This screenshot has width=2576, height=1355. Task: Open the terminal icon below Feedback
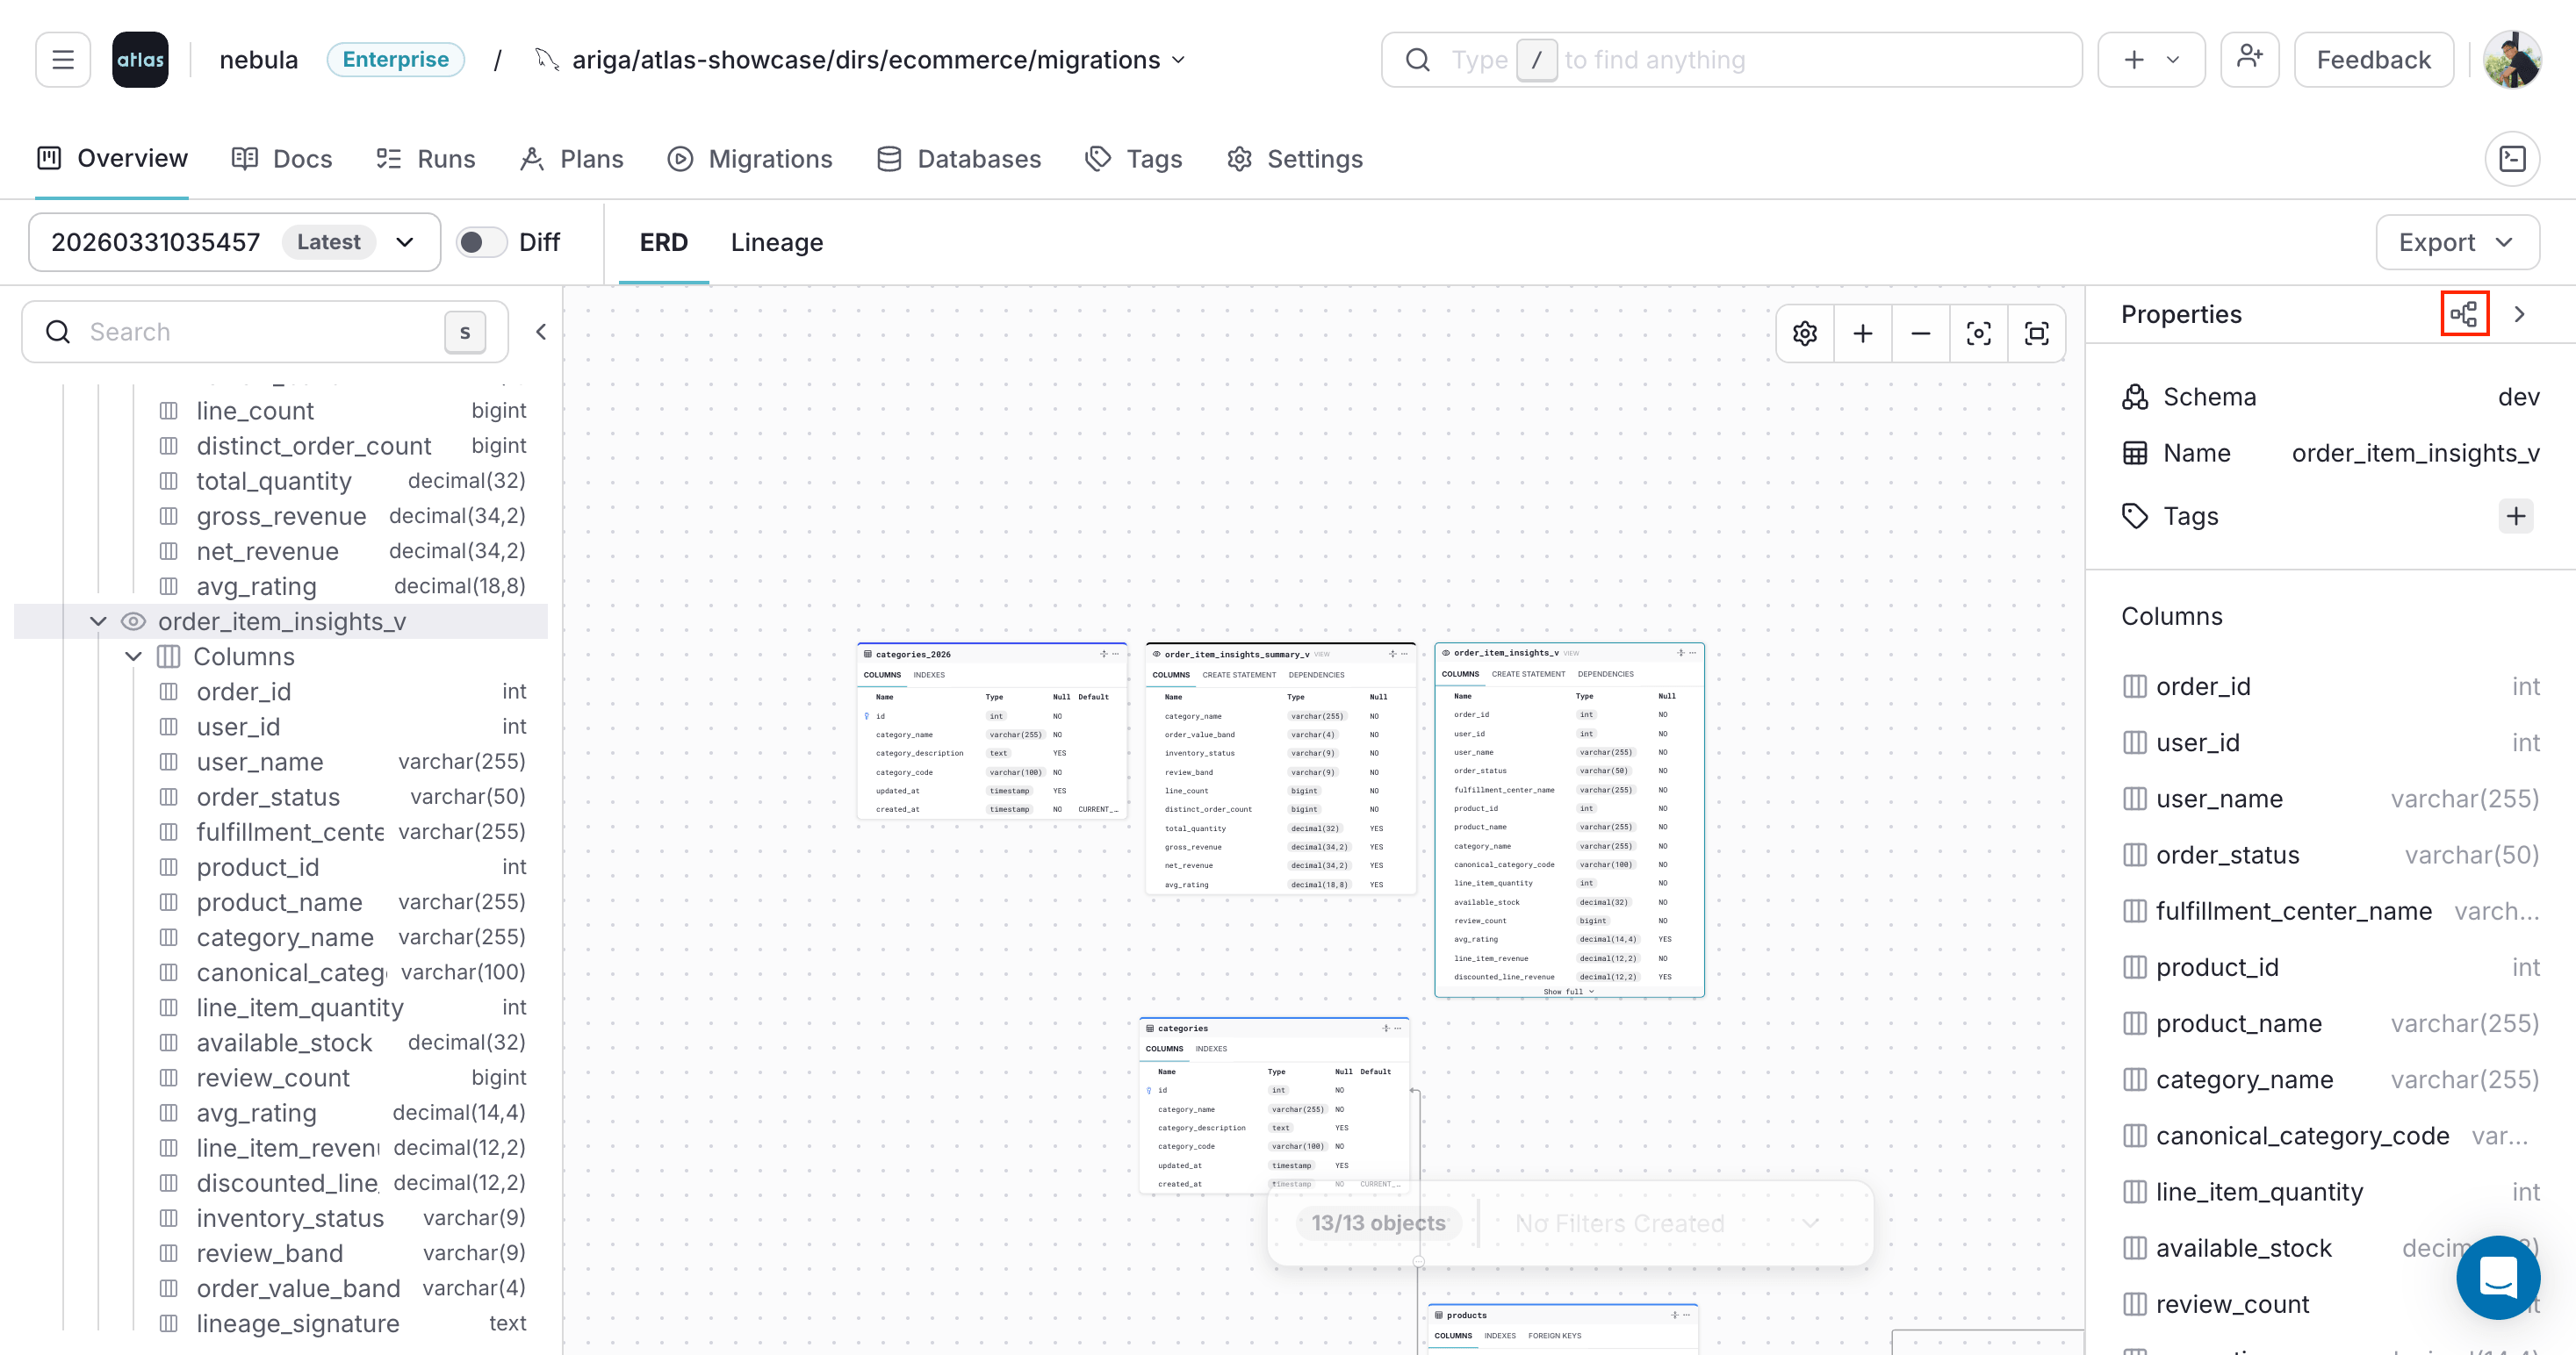click(x=2513, y=159)
